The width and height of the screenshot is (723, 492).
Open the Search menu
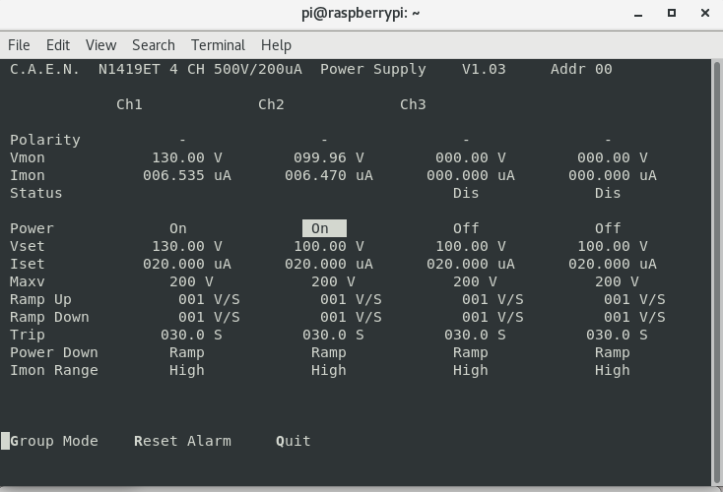coord(153,45)
